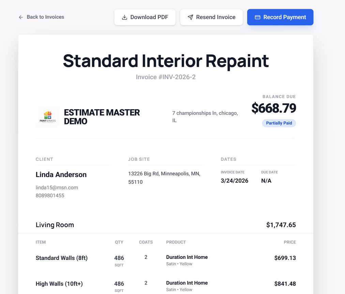
Task: Click the COATS column header
Action: click(x=146, y=242)
